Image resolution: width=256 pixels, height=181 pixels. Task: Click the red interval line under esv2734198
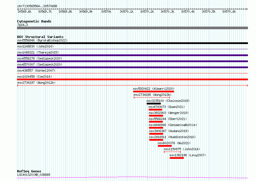click(x=152, y=98)
